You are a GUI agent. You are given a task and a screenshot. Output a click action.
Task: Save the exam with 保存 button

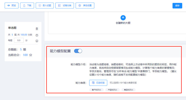[177, 6]
